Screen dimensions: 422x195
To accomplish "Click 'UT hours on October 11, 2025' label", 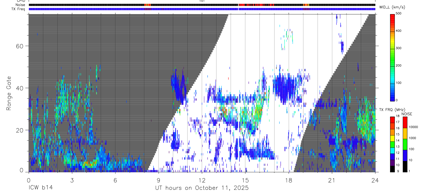I will pyautogui.click(x=201, y=188).
